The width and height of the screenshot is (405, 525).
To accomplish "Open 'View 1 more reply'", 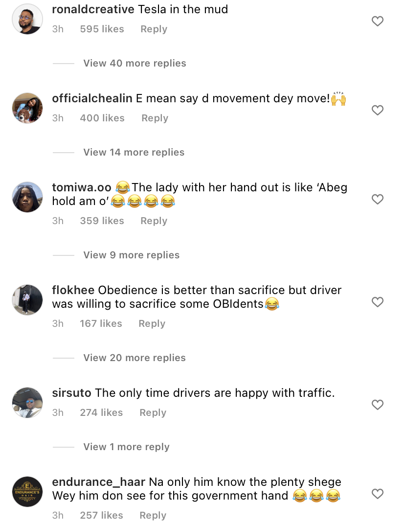I will [x=126, y=447].
